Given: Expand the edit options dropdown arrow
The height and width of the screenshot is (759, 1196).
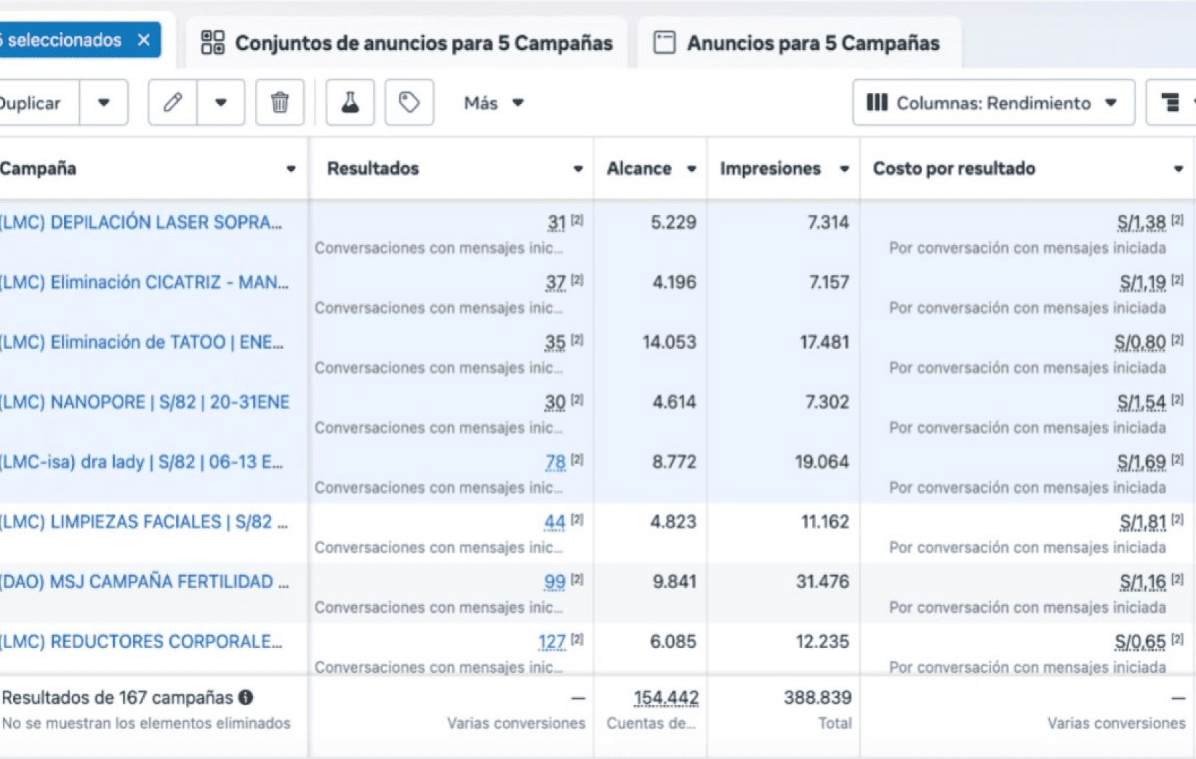Looking at the screenshot, I should [220, 103].
